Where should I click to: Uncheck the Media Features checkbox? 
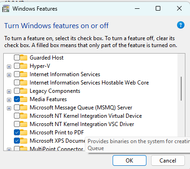(x=17, y=99)
